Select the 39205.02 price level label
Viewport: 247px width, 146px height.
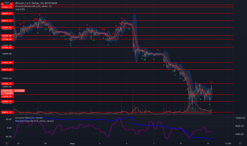tap(7, 27)
